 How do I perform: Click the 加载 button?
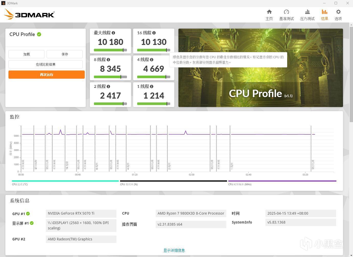[27, 54]
